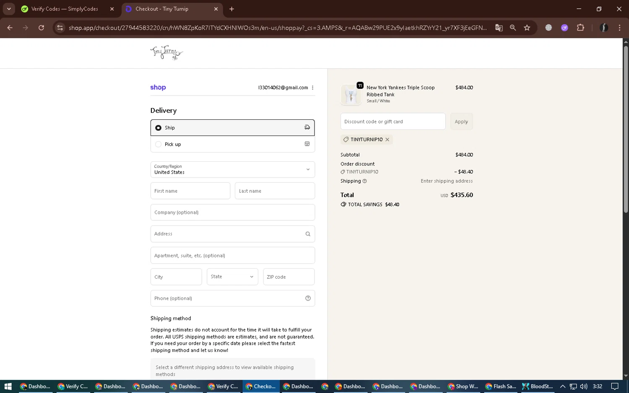
Task: Click the ship truck icon
Action: click(307, 127)
